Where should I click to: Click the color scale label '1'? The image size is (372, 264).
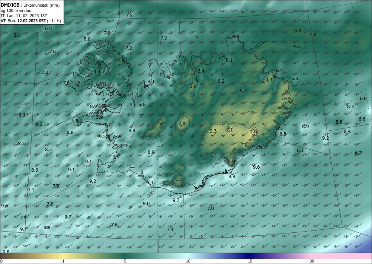63,261
